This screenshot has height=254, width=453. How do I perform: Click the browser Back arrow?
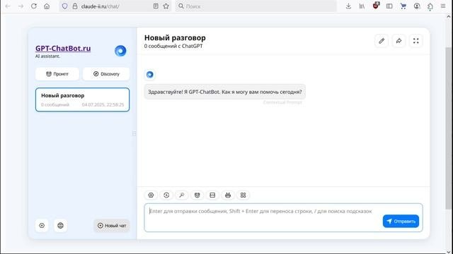click(8, 6)
